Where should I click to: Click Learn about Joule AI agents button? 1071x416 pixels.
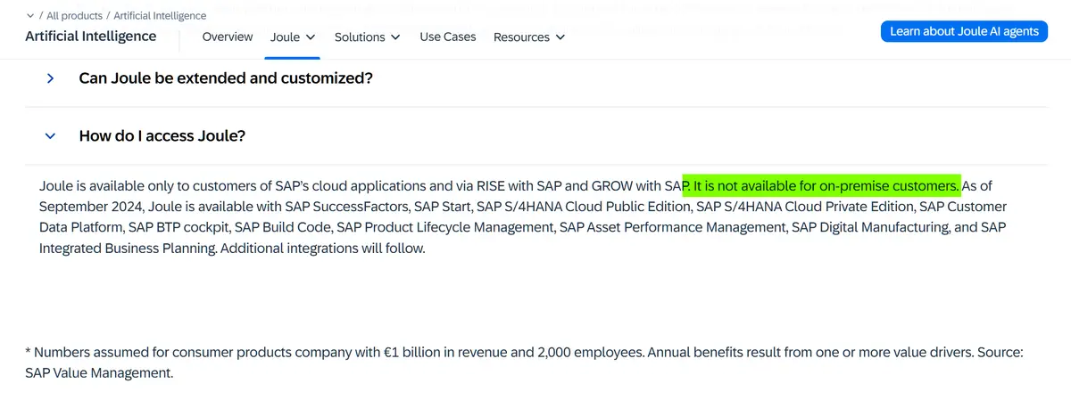(964, 31)
